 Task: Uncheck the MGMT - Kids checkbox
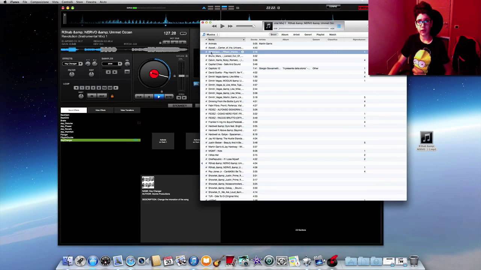[206, 151]
